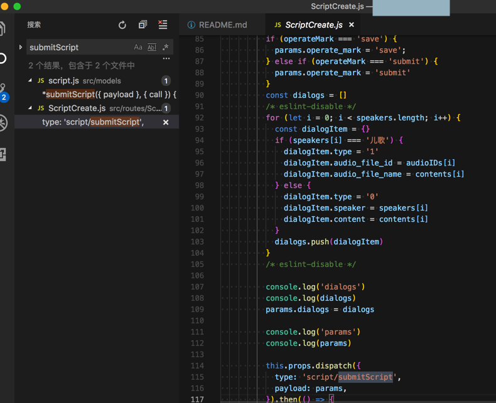
Task: Toggle Match Case option
Action: [x=138, y=48]
